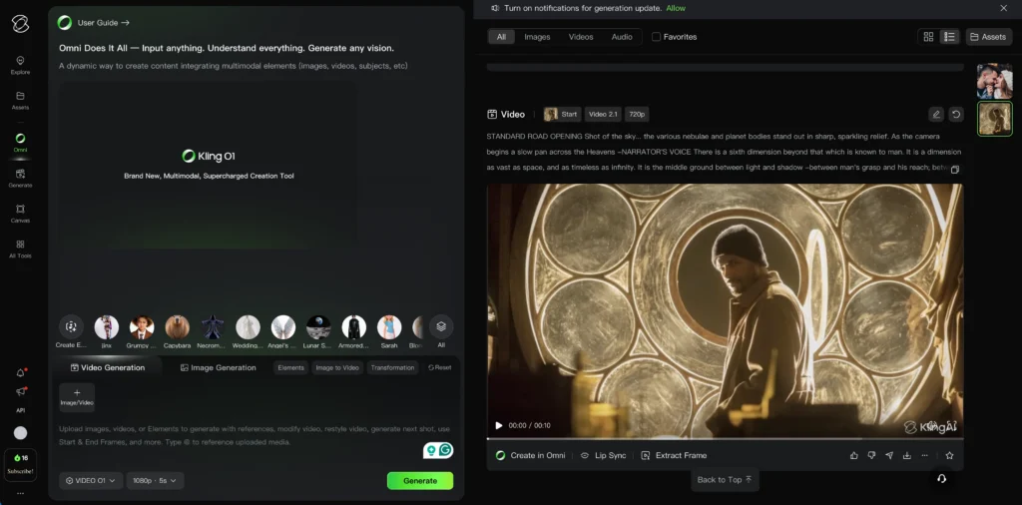Select the Images filter tab

(537, 37)
